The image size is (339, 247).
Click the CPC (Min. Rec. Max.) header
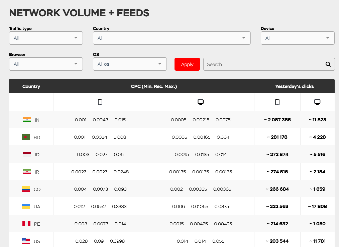[154, 86]
